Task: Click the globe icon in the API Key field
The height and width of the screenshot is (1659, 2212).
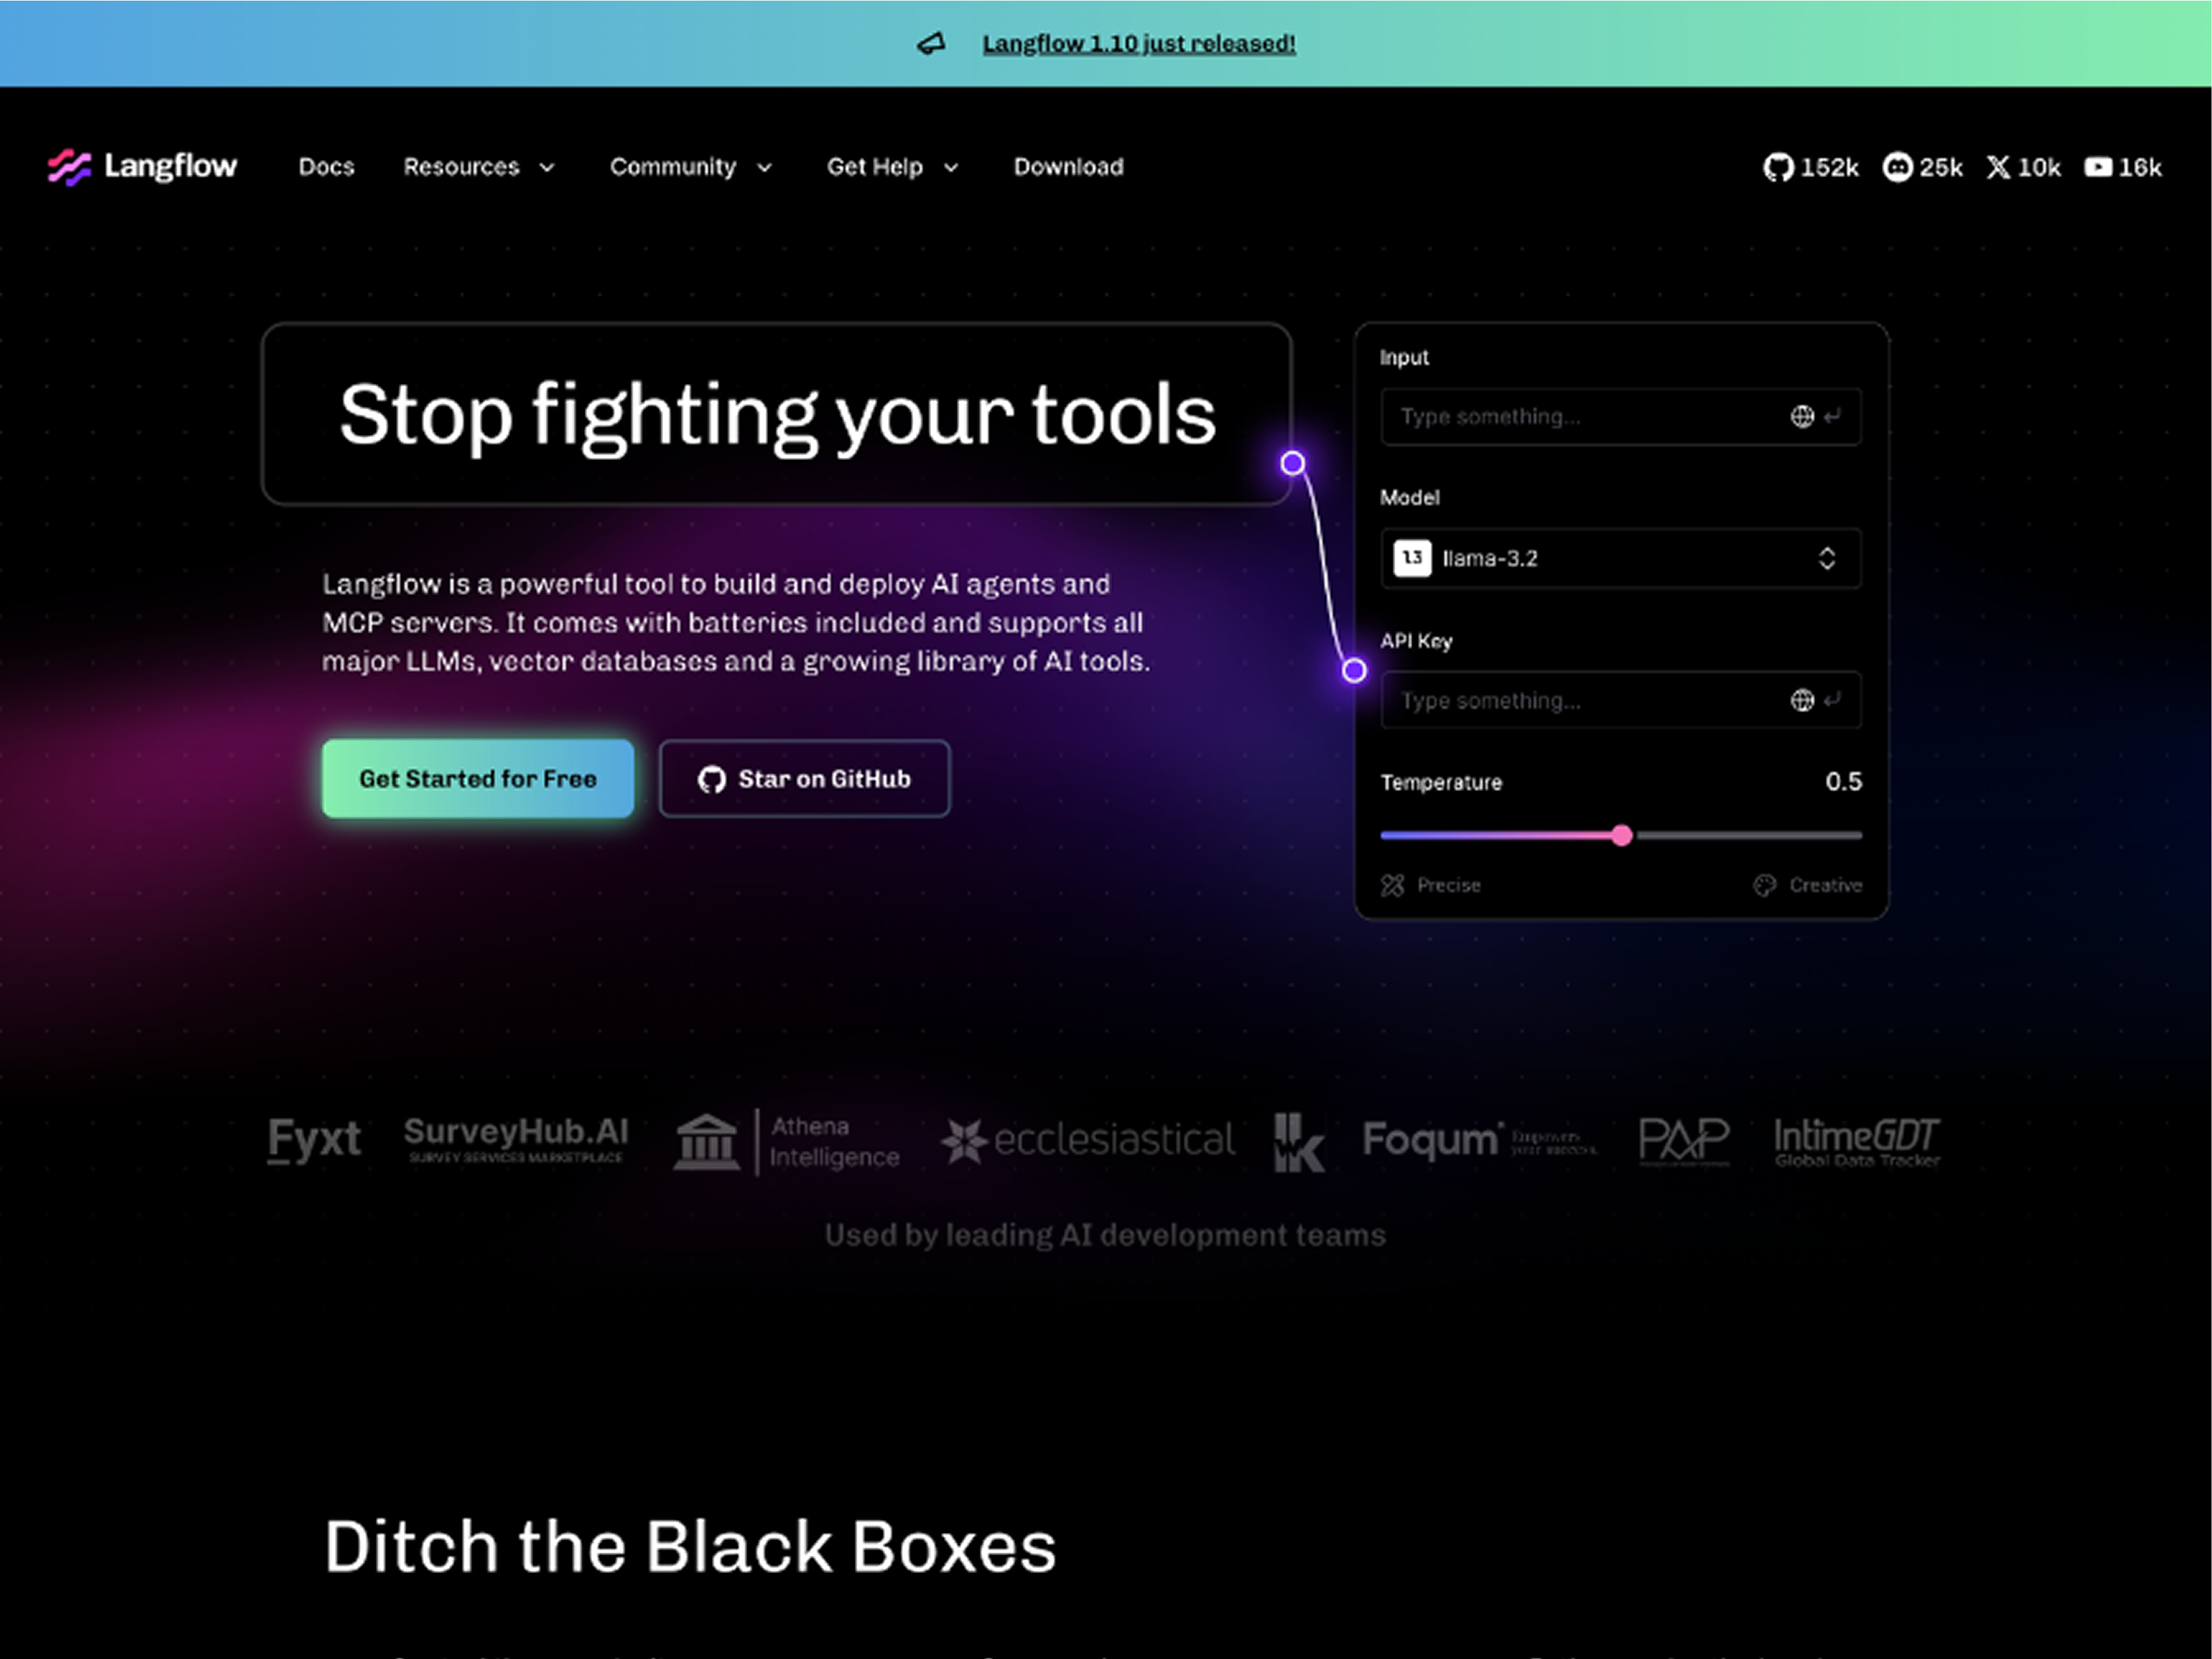Action: tap(1802, 701)
